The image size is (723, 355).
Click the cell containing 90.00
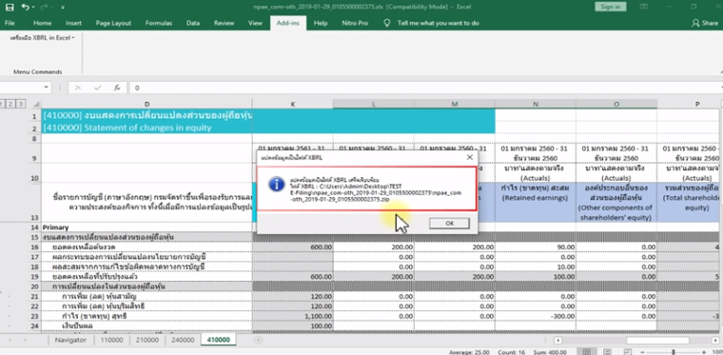coord(536,247)
